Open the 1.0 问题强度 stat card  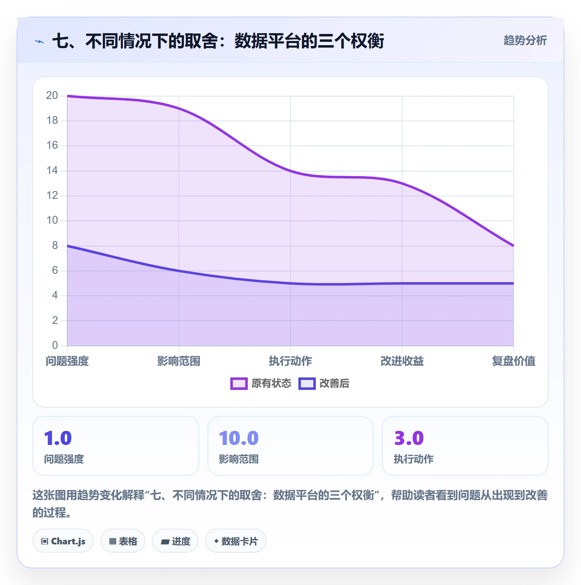[116, 446]
